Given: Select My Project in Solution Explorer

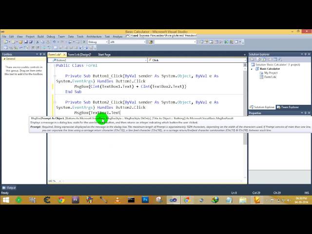Looking at the screenshot, I should pyautogui.click(x=271, y=73).
